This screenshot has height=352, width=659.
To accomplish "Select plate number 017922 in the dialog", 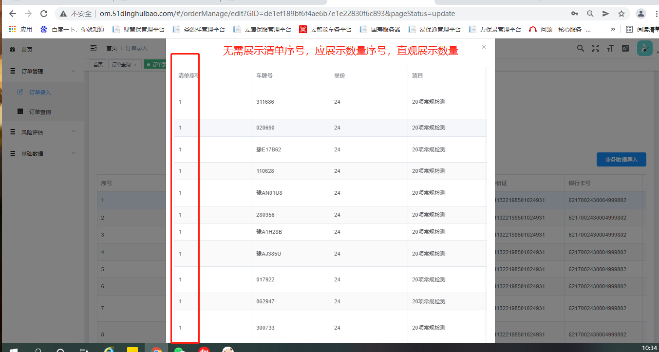I will point(265,279).
